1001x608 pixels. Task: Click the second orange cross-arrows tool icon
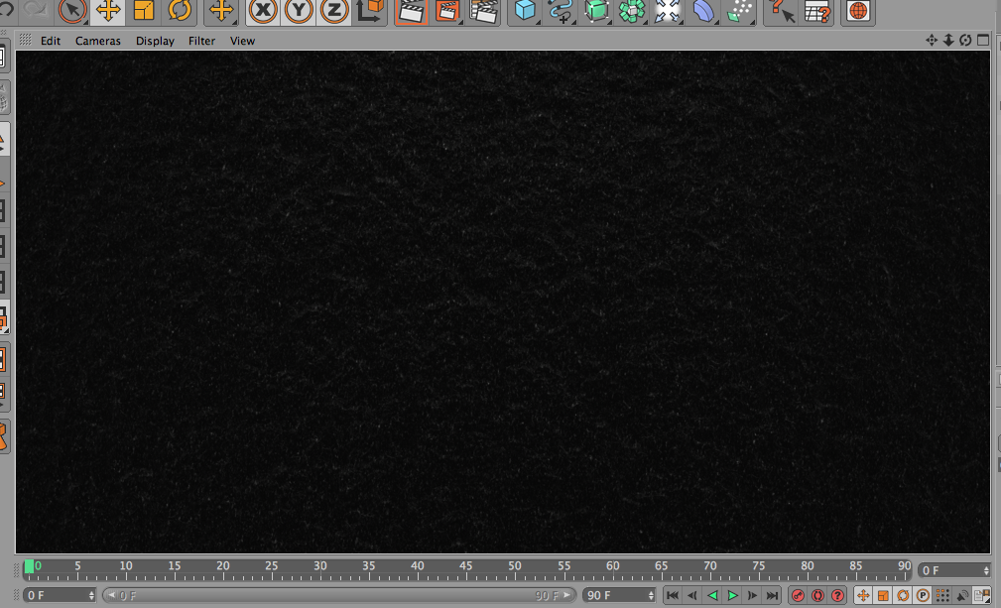coord(221,10)
